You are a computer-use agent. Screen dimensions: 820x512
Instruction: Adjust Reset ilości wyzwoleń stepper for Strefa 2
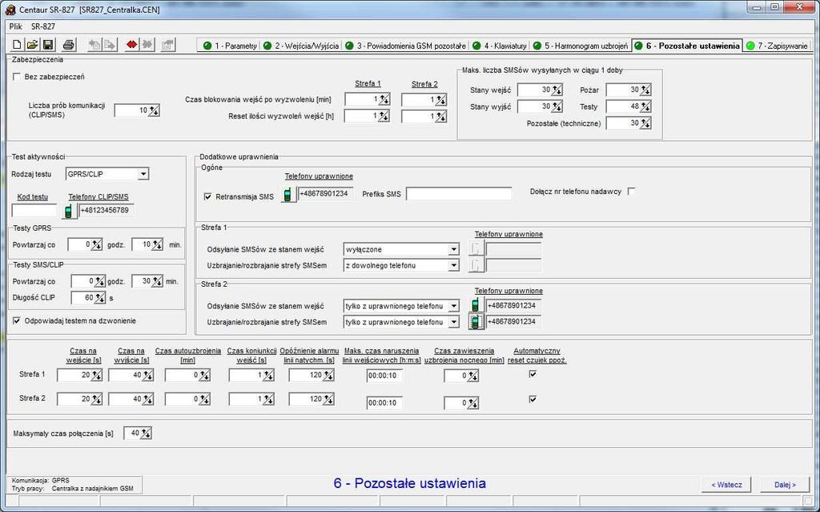[441, 116]
